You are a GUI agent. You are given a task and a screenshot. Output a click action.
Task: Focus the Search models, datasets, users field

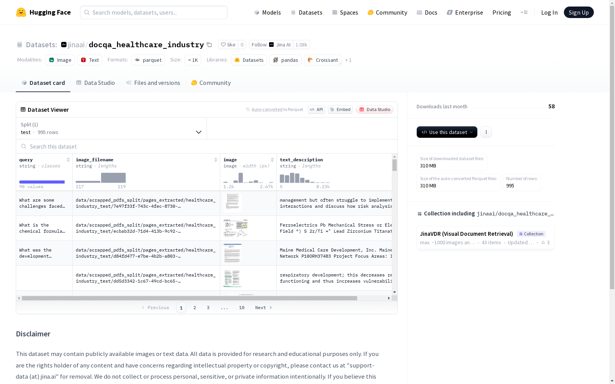[x=154, y=12]
